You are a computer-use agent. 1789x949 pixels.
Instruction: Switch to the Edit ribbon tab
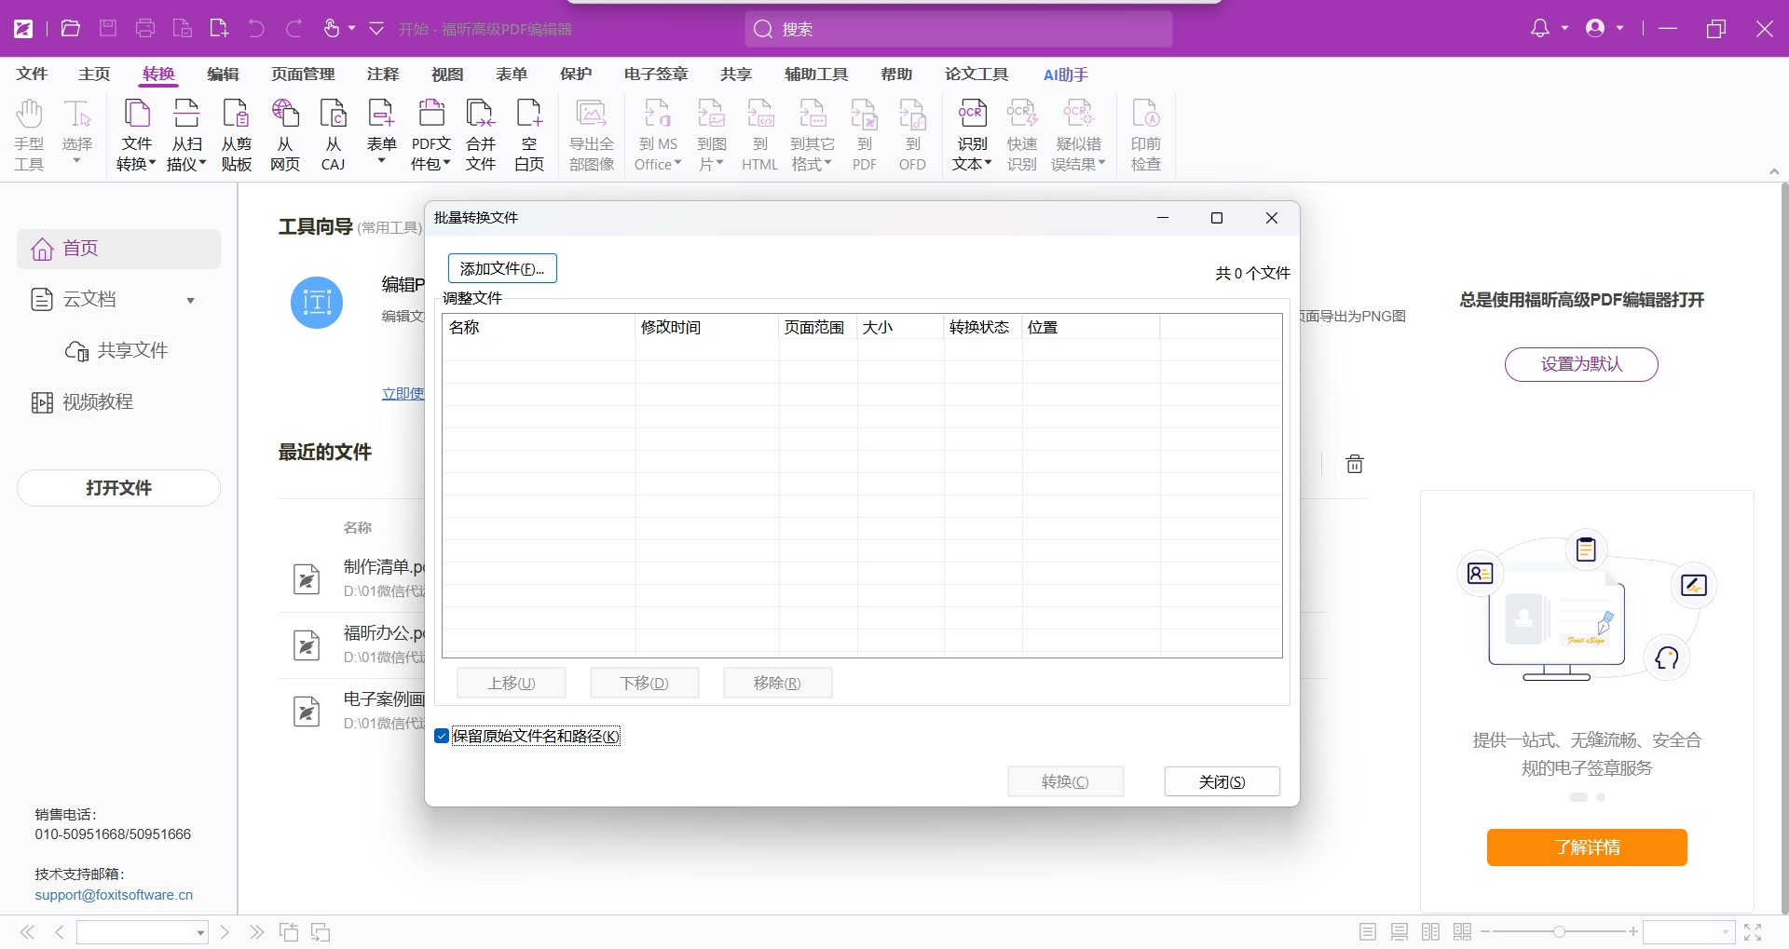223,75
